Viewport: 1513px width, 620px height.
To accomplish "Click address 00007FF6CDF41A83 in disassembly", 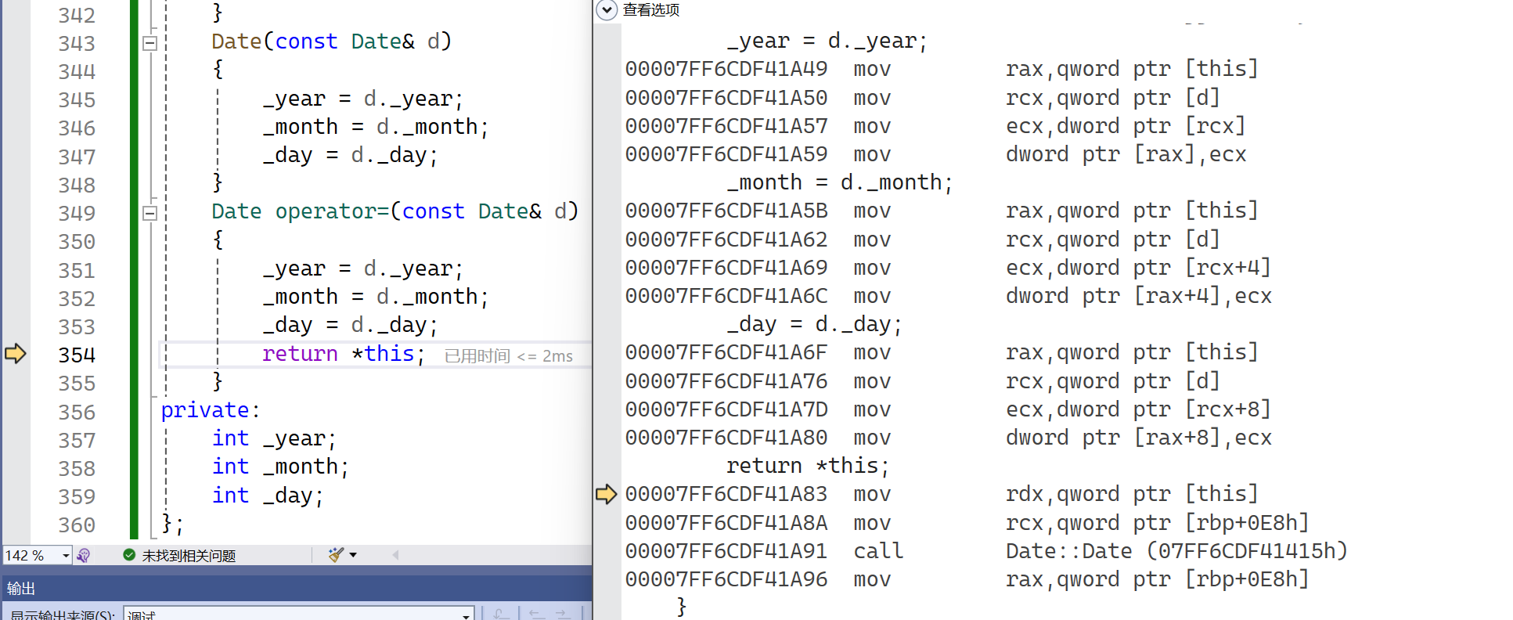I will pos(726,494).
